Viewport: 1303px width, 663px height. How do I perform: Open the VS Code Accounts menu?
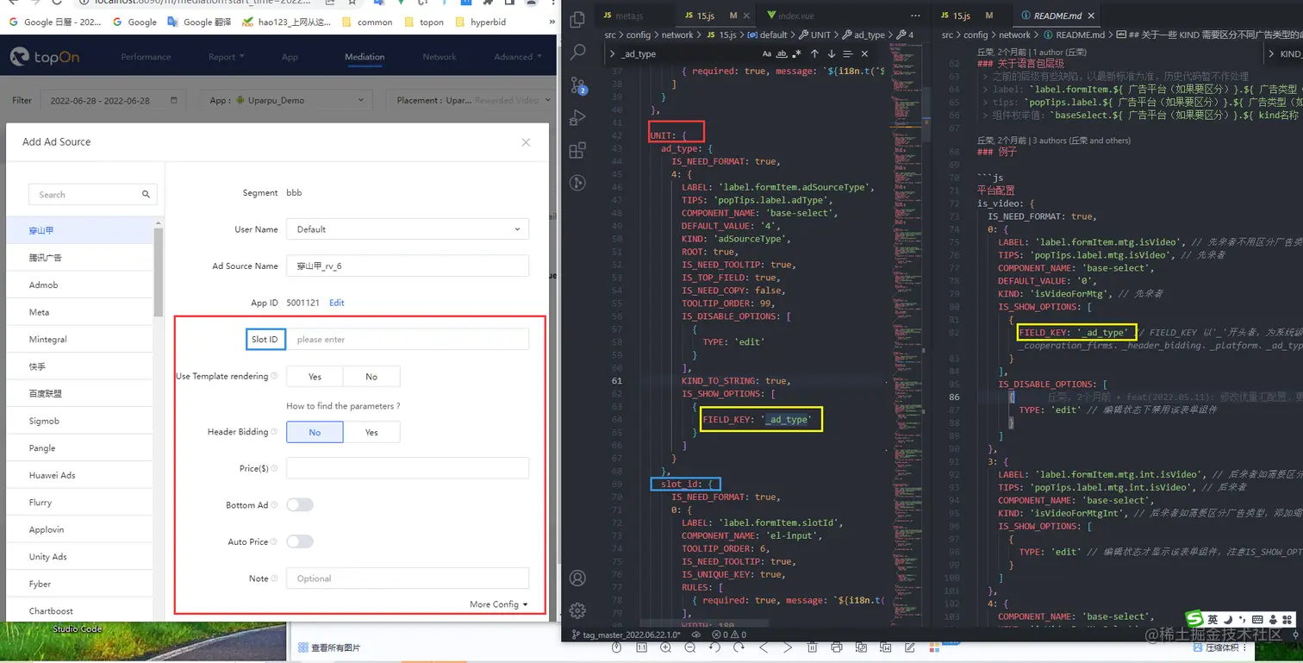tap(578, 578)
